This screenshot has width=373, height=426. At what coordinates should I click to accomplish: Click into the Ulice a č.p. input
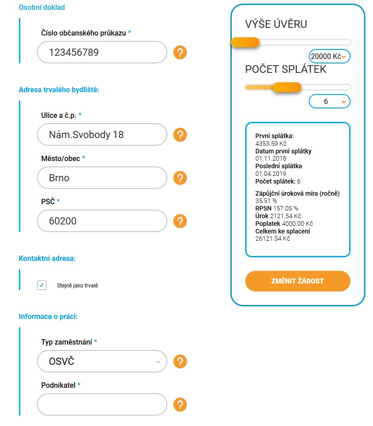pos(102,135)
